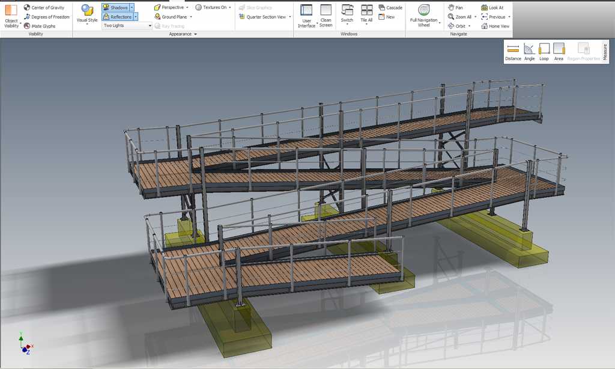Viewport: 615px width, 369px height.
Task: Open the Visual Style gallery
Action: click(x=87, y=15)
